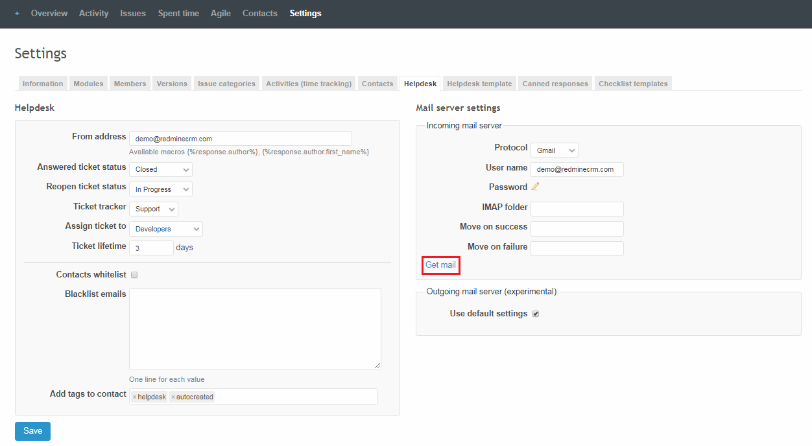Image resolution: width=812 pixels, height=446 pixels.
Task: Click the Get mail link
Action: 440,265
